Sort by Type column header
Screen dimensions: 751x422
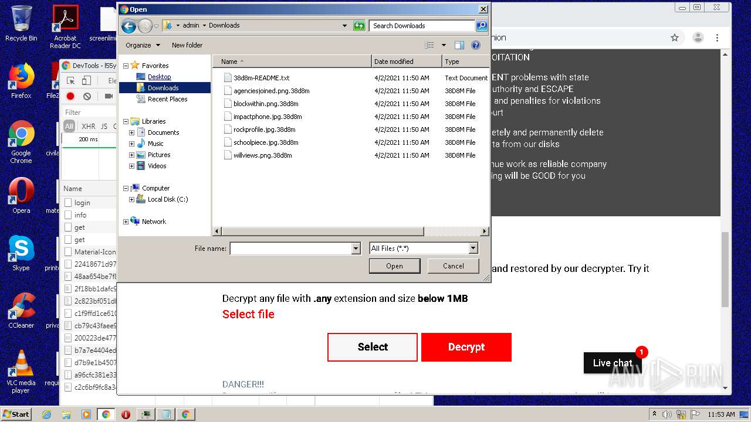pos(465,62)
